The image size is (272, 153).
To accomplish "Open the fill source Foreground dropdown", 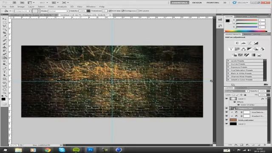I will coord(23,11).
